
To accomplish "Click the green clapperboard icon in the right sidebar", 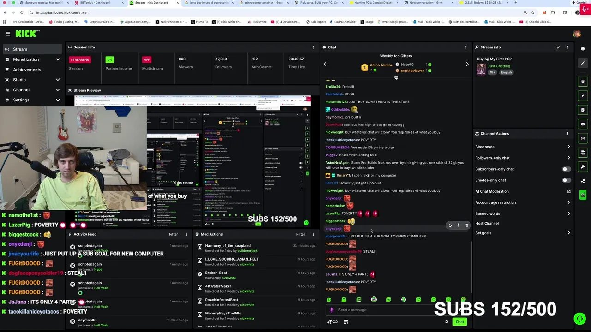I will point(583,195).
